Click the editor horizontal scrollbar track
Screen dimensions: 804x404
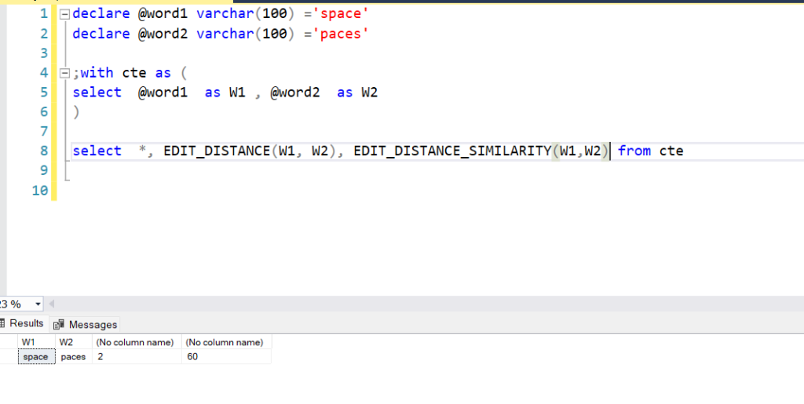click(429, 304)
